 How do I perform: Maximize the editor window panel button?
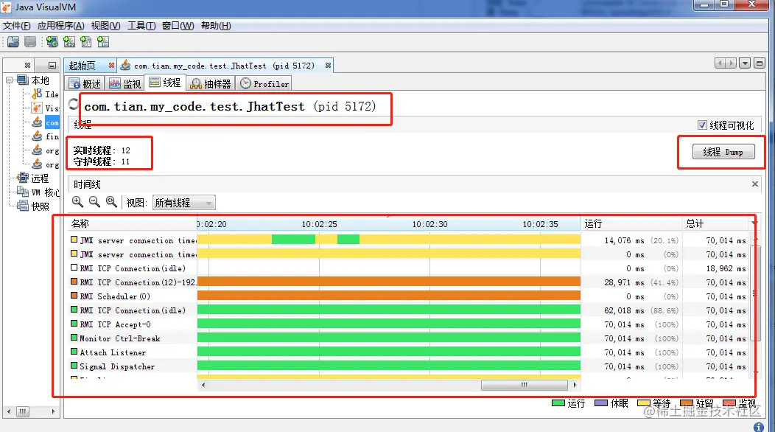(760, 63)
